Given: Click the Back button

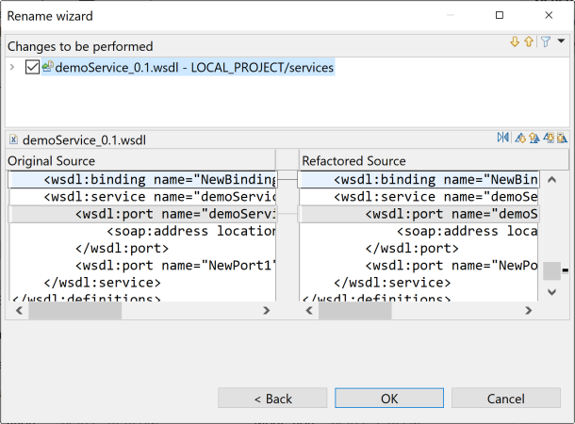Looking at the screenshot, I should [x=272, y=399].
